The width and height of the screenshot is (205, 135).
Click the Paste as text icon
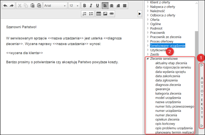point(39,6)
